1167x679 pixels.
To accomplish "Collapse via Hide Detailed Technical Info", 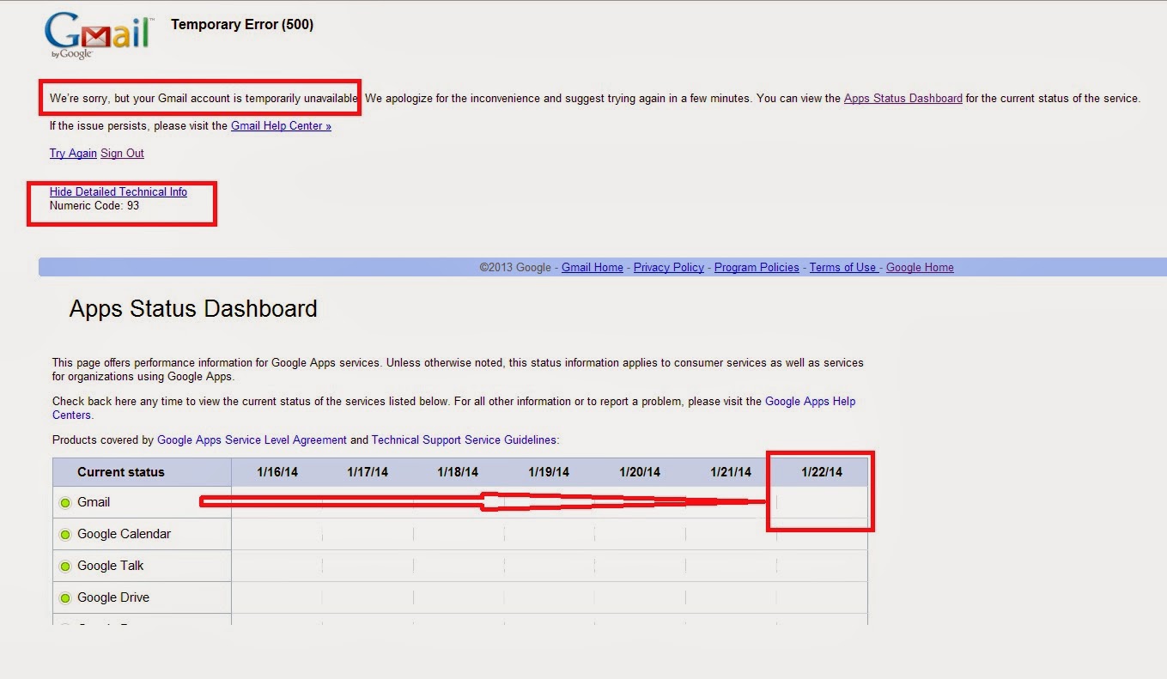I will tap(119, 191).
